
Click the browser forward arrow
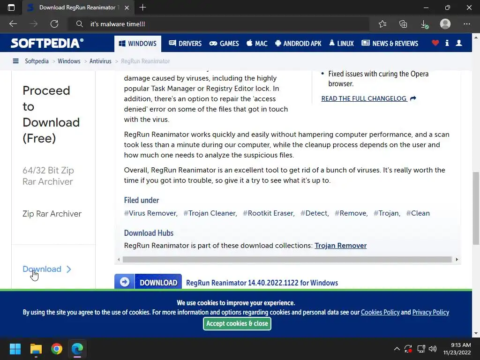tap(34, 24)
